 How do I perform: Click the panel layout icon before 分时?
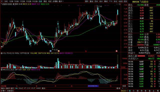click(x=2, y=1)
